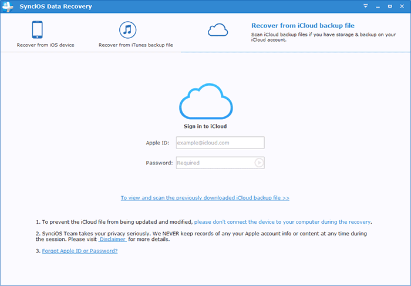Focus the Apple ID input field
The height and width of the screenshot is (286, 411).
pos(220,143)
